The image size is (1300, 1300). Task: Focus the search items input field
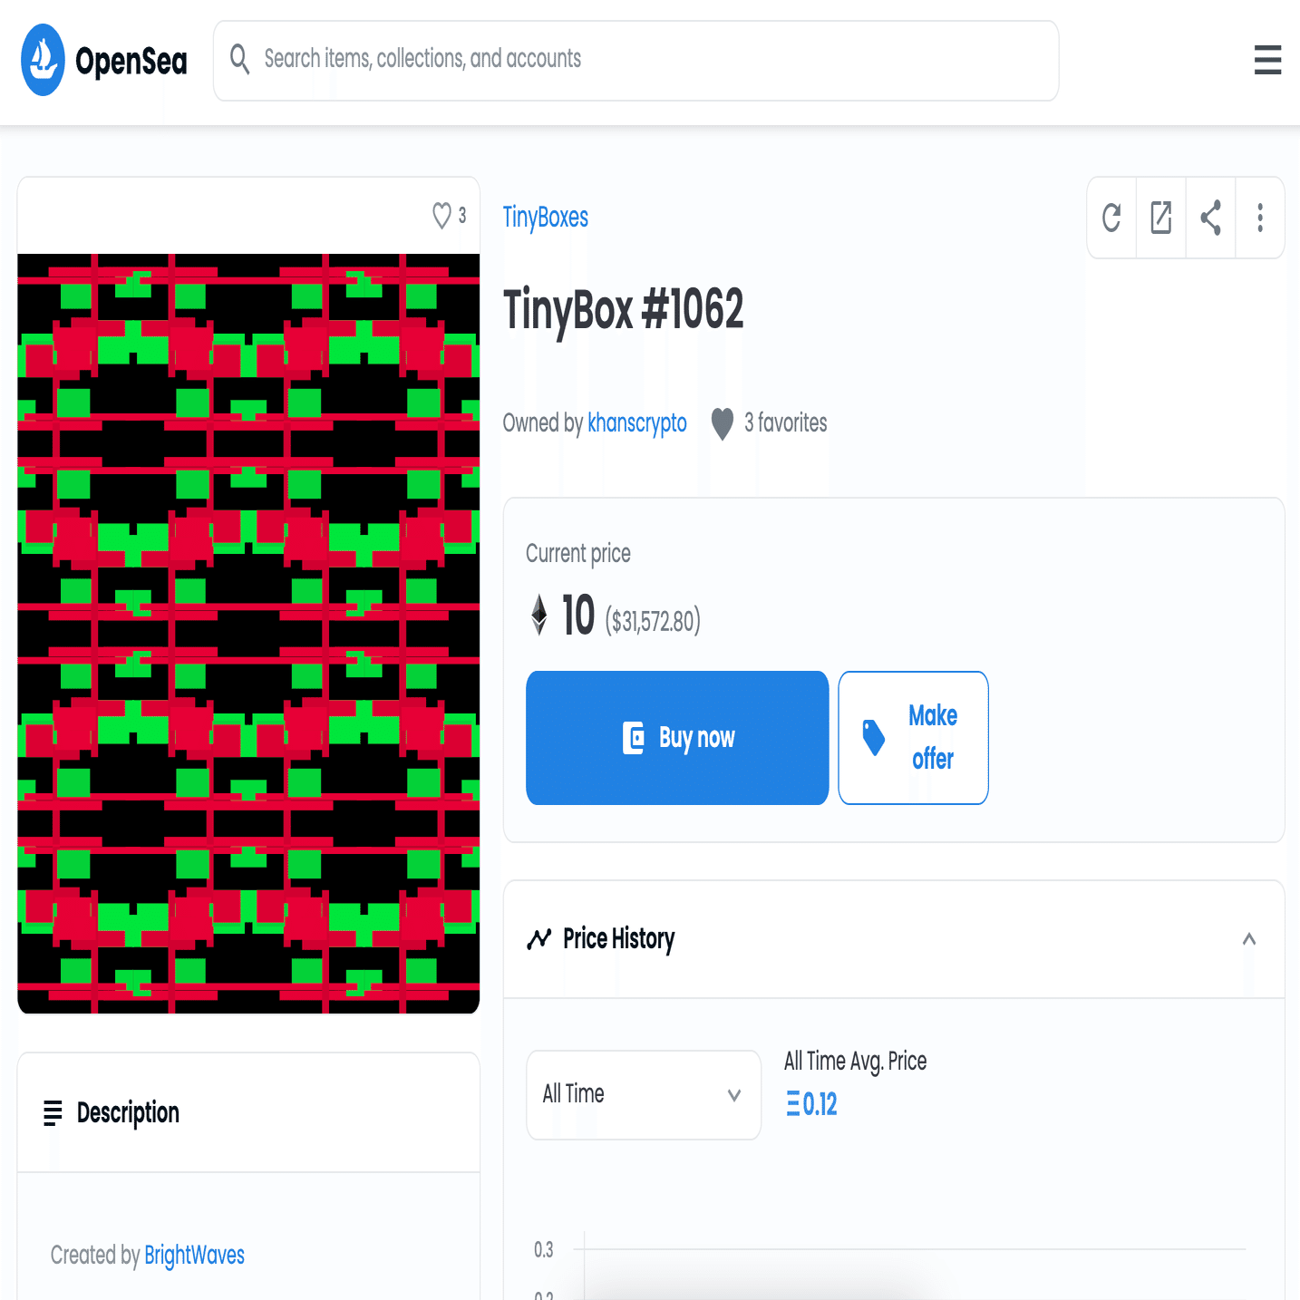click(636, 61)
